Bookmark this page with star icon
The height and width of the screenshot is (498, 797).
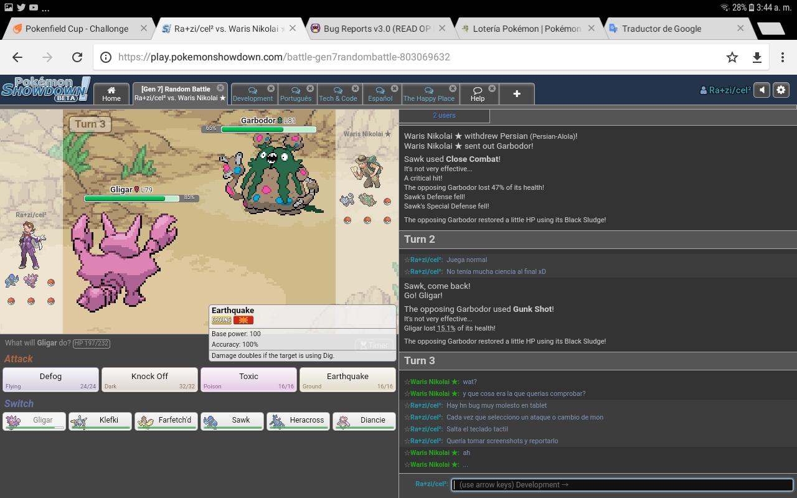point(732,57)
